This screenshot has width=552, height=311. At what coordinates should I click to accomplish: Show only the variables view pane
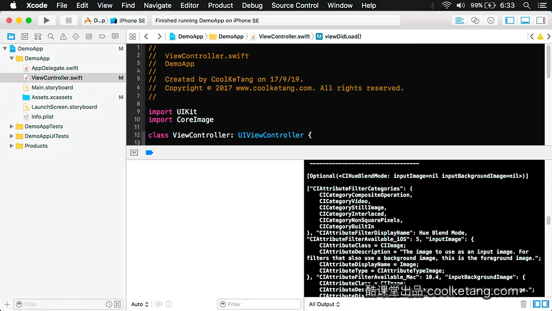click(536, 304)
